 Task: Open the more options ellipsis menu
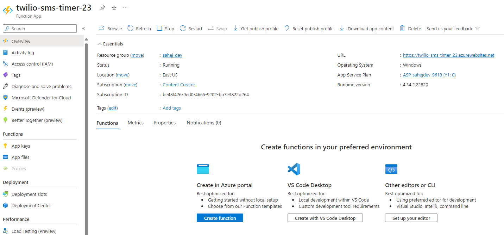click(126, 8)
